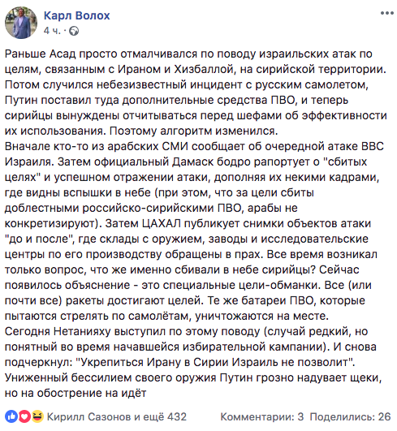This screenshot has height=431, width=397.
Task: Click the word ЦАХАЛ in the post
Action: [162, 223]
